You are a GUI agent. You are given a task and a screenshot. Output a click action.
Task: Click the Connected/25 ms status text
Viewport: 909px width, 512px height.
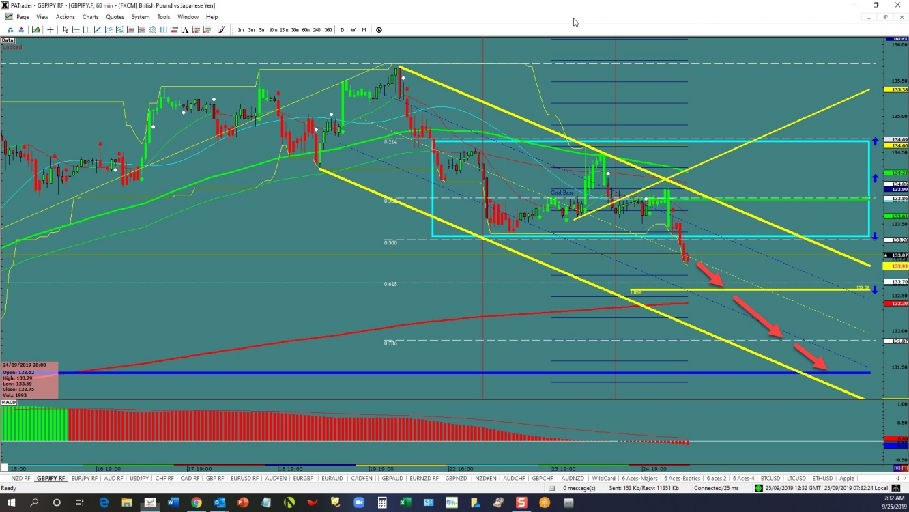pos(717,487)
